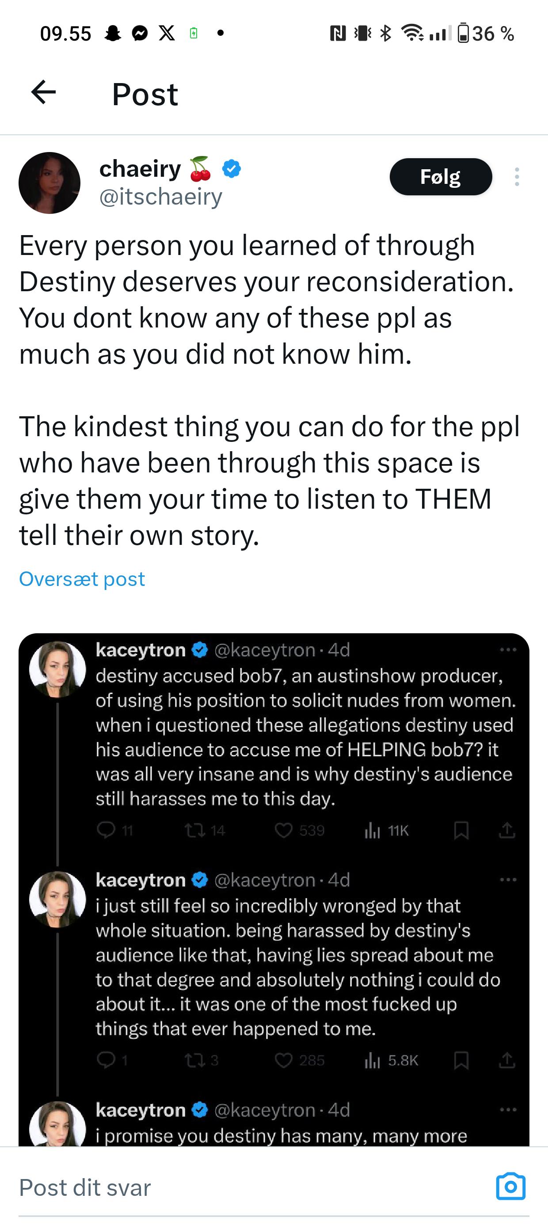Screen dimensions: 548x1225
Task: Like the second kaceytron tweet
Action: click(284, 1061)
